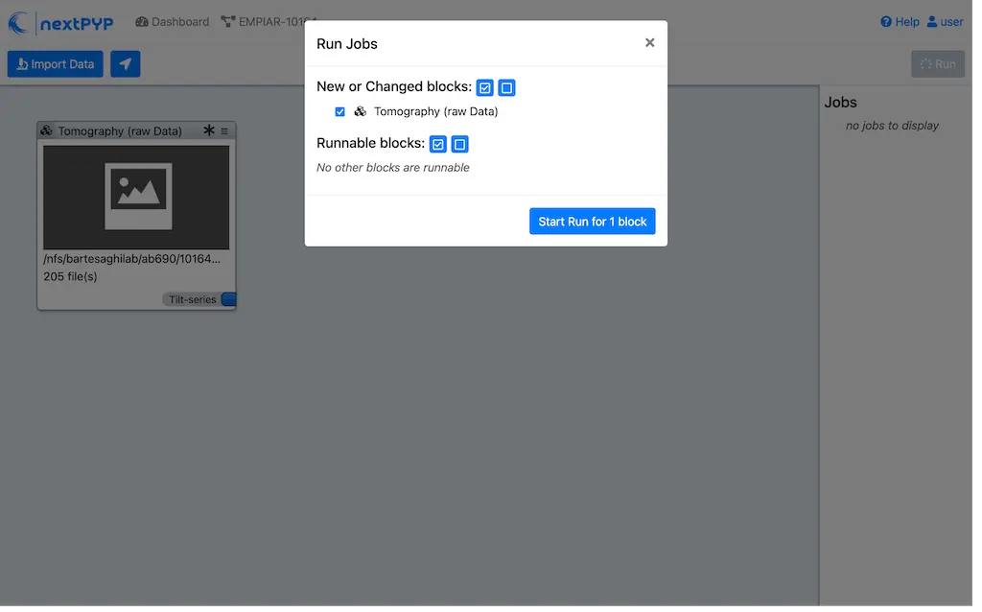Deselect all Runnable blocks
The height and width of the screenshot is (612, 982).
pyautogui.click(x=459, y=144)
